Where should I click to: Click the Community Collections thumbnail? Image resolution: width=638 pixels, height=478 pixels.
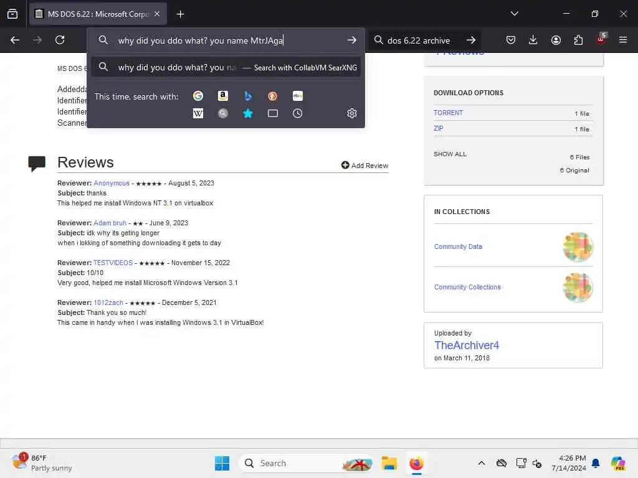click(x=578, y=288)
